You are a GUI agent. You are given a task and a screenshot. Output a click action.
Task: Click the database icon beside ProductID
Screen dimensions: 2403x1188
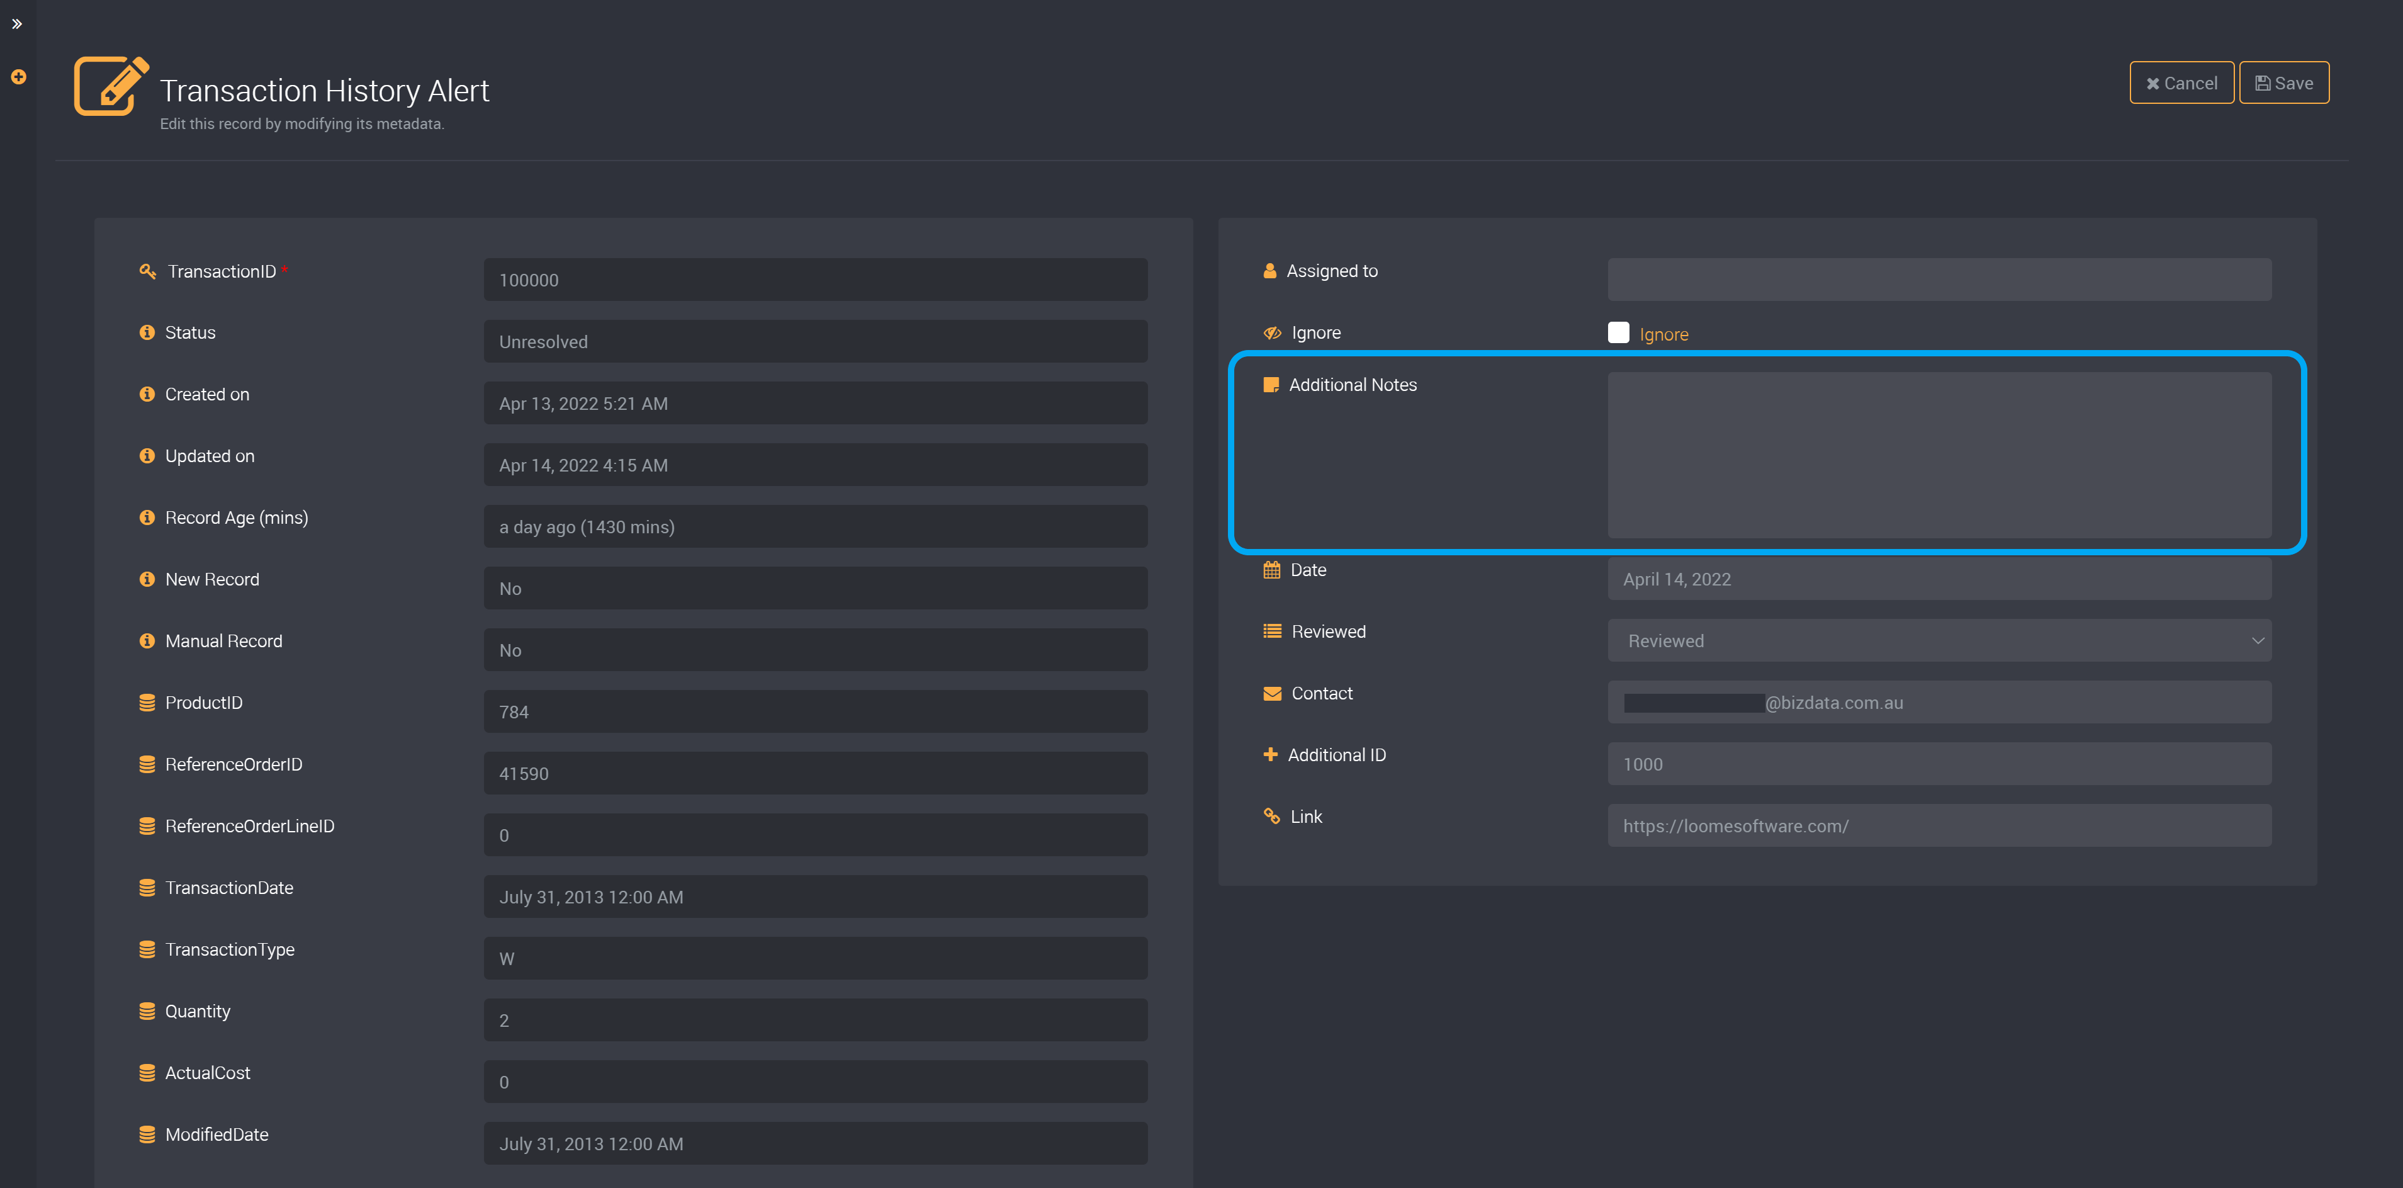(147, 703)
